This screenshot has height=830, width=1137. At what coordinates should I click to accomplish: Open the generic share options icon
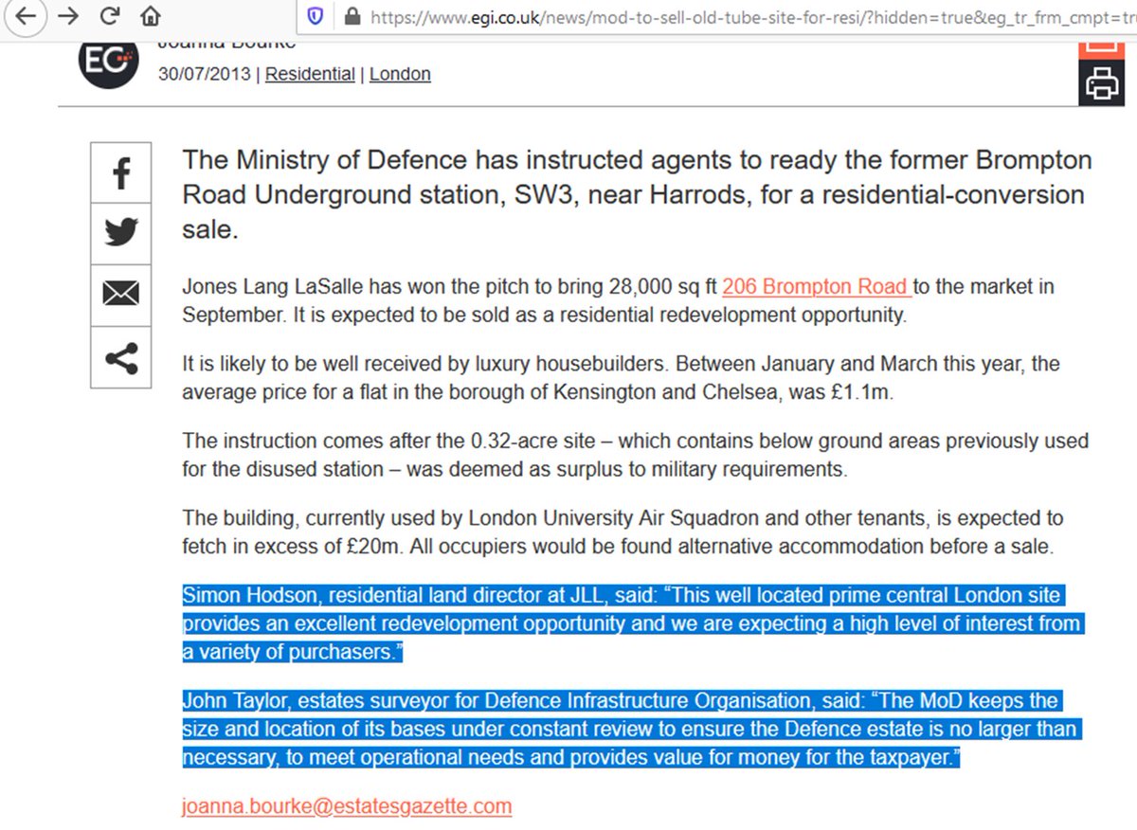click(120, 357)
